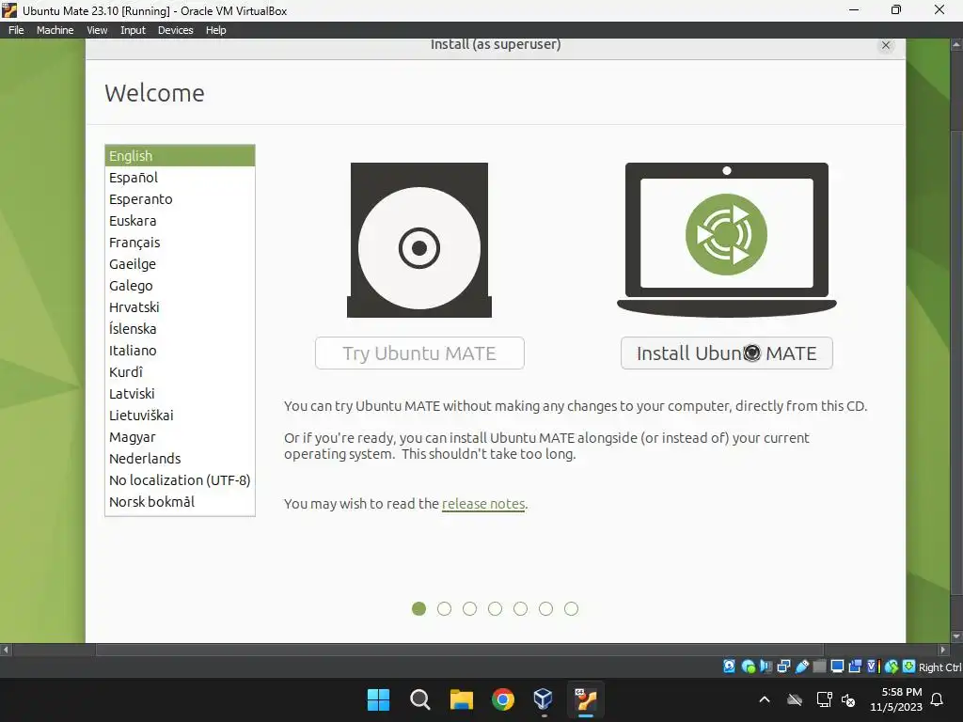Click the OneDrive cloud tray icon

click(x=795, y=699)
